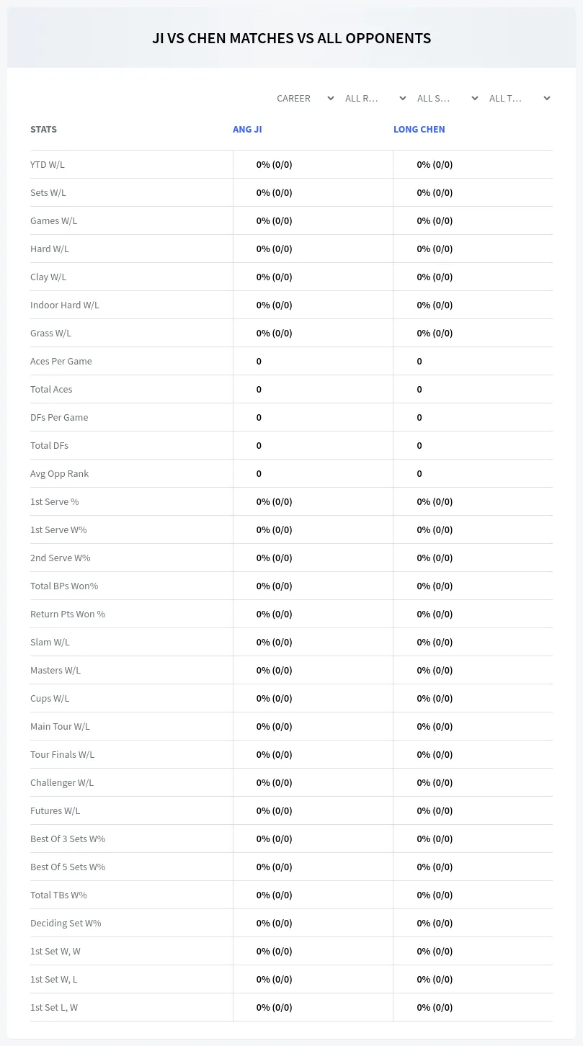Image resolution: width=583 pixels, height=1046 pixels.
Task: Expand the ALL R... rounds dropdown
Action: (x=377, y=98)
